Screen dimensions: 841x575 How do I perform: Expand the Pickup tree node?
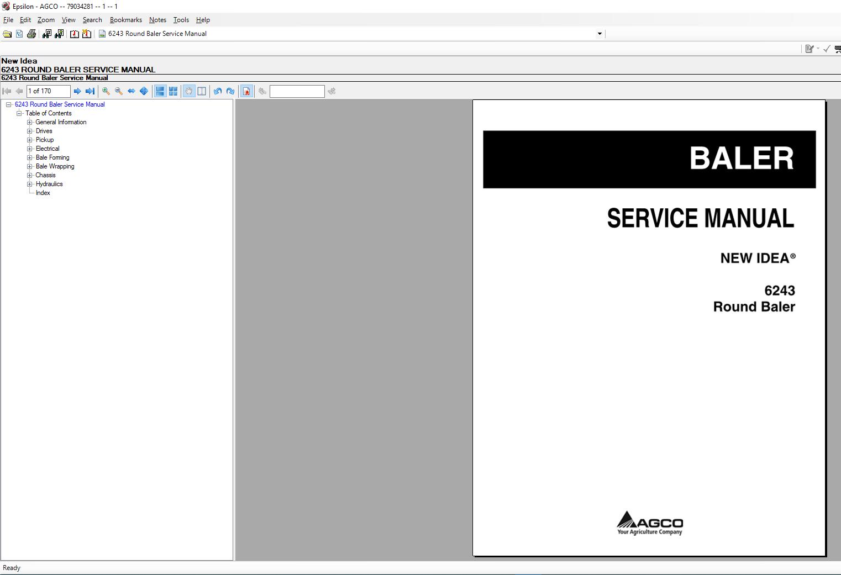30,140
